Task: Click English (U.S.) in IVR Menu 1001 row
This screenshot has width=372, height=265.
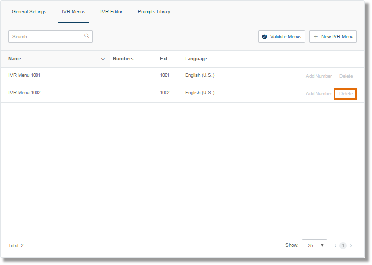Action: [200, 75]
